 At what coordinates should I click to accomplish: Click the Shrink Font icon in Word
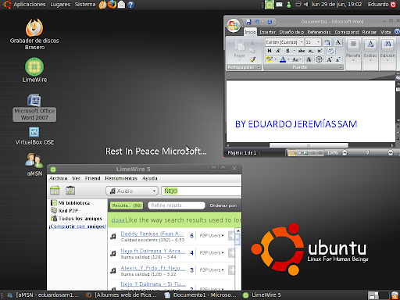[x=337, y=59]
